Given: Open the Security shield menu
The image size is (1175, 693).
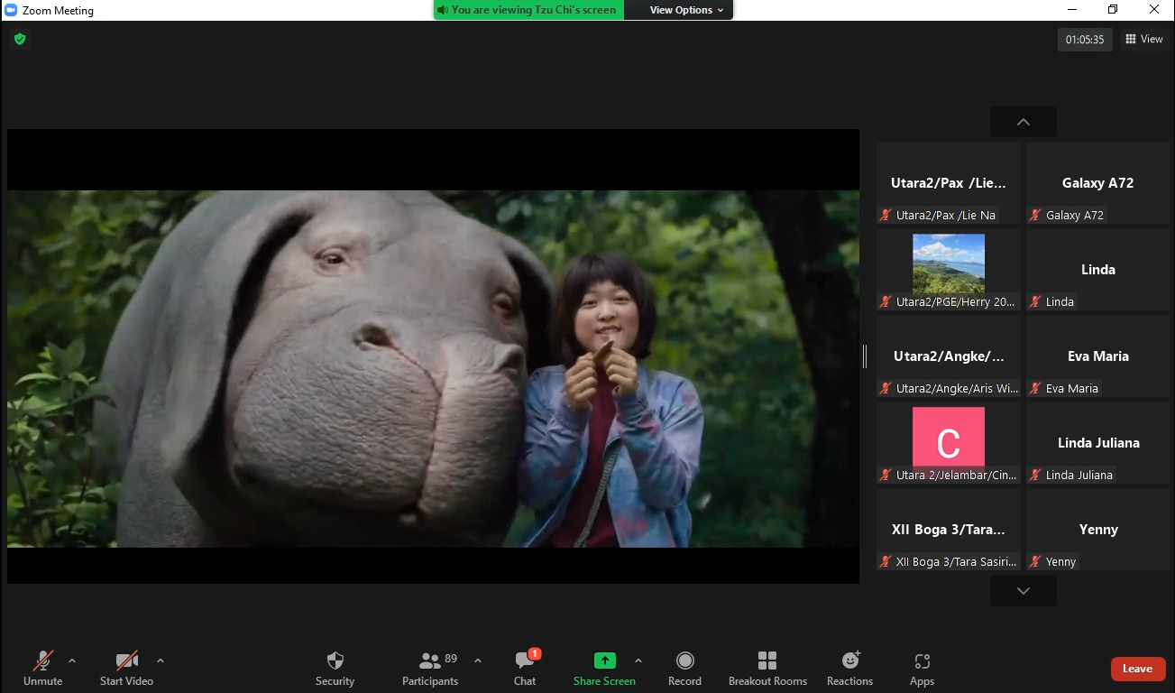Looking at the screenshot, I should click(335, 669).
